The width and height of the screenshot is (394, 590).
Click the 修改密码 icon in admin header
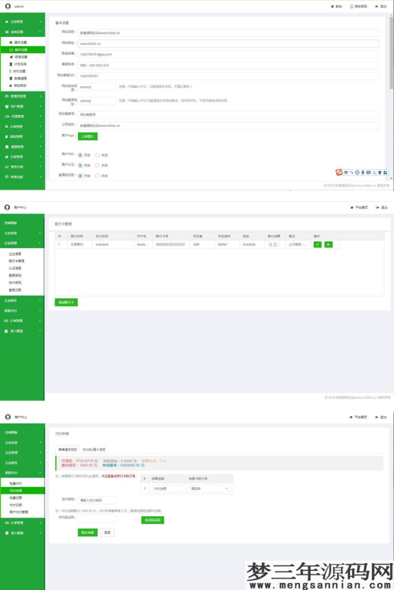(351, 6)
